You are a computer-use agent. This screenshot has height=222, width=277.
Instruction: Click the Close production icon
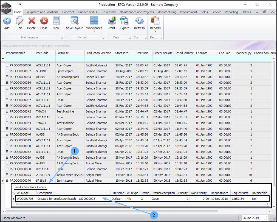44,21
